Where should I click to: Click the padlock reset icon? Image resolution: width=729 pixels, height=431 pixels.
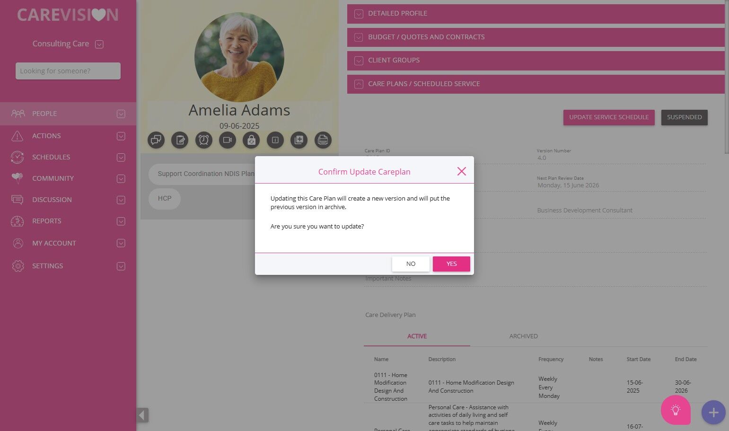click(251, 140)
